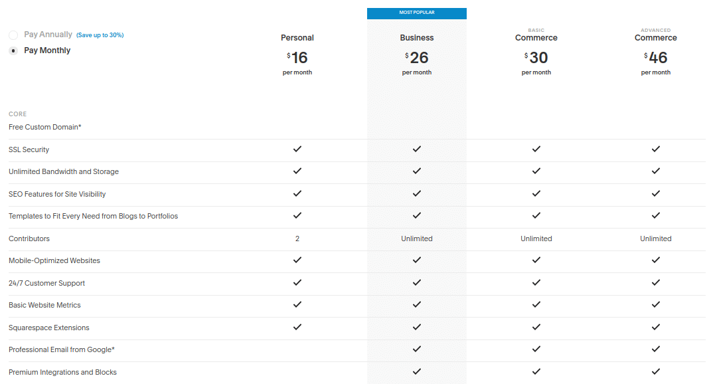The width and height of the screenshot is (711, 384).
Task: Click the Squarespace Extensions checkmark under Personal
Action: click(x=297, y=327)
